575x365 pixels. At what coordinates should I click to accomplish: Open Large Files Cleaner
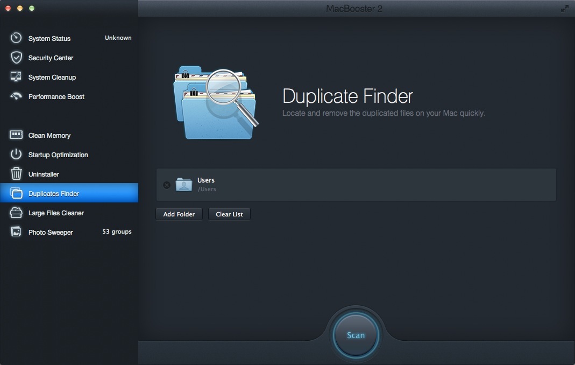[69, 213]
